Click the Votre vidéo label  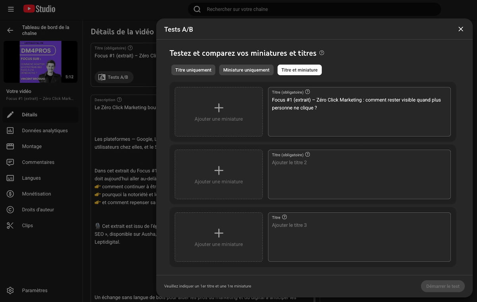[x=19, y=91]
